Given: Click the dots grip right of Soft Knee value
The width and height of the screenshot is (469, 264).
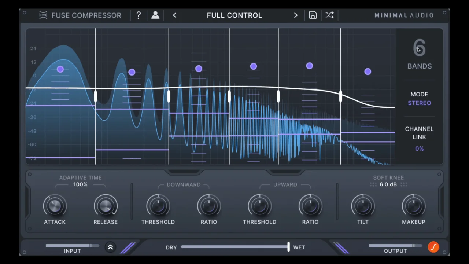Looking at the screenshot, I should [404, 184].
